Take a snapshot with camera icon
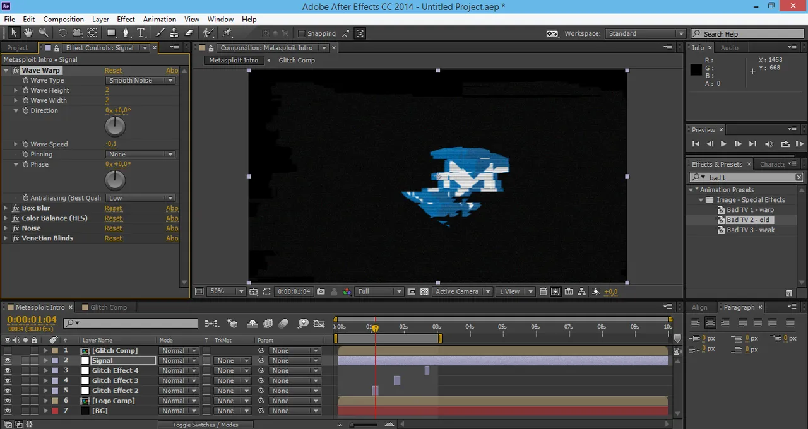The image size is (808, 429). [x=321, y=291]
